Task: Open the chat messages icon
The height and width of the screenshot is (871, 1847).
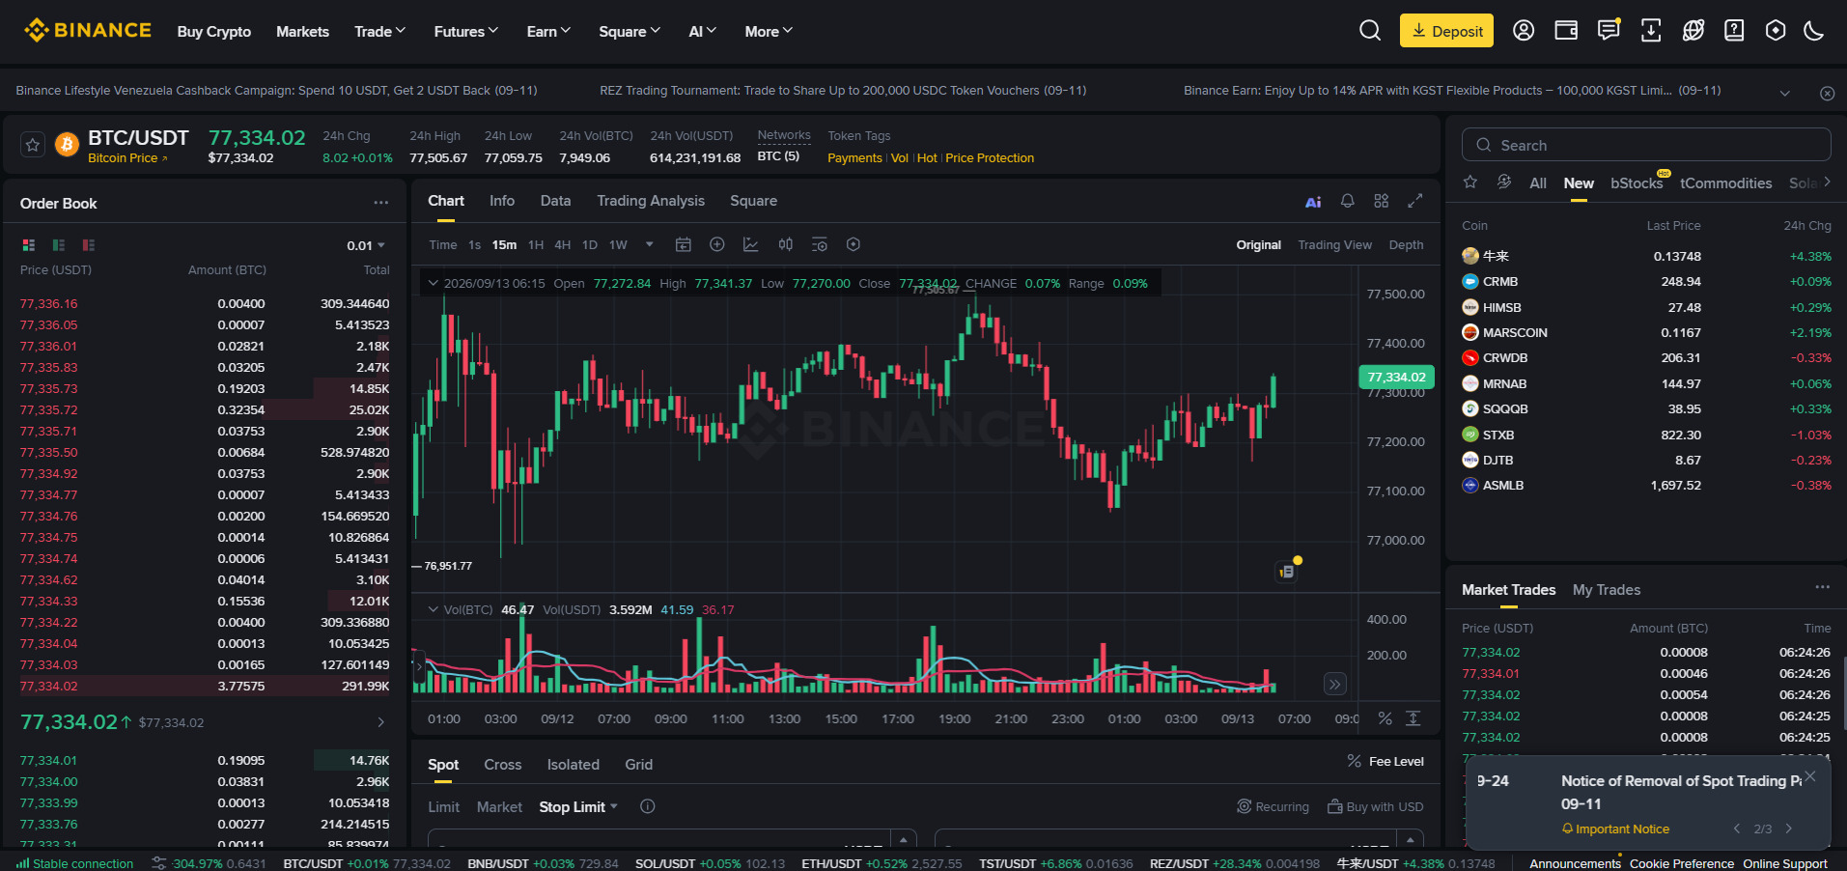Action: (x=1609, y=31)
